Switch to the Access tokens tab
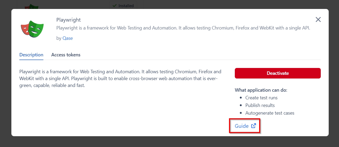This screenshot has width=339, height=147. tap(66, 55)
